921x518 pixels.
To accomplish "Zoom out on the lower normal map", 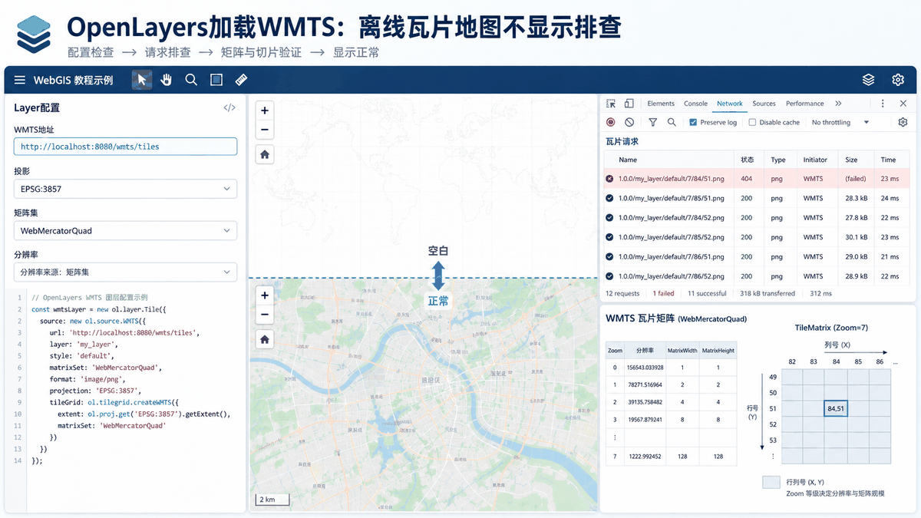I will click(265, 315).
